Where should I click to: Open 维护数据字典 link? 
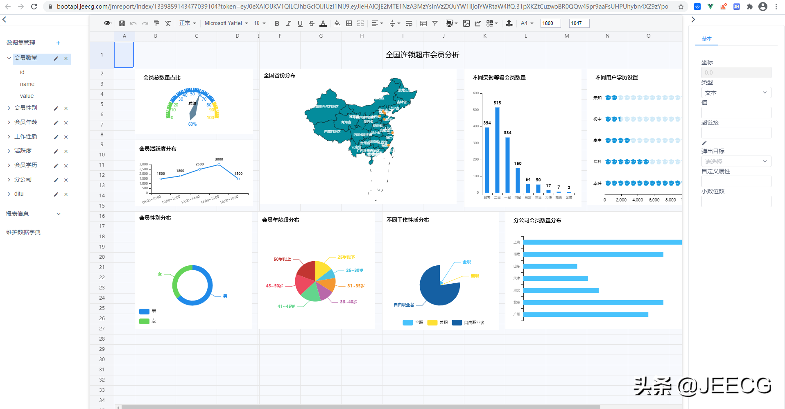click(x=23, y=232)
